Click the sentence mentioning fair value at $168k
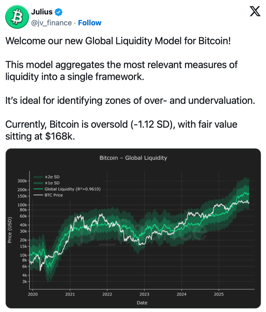 pos(121,130)
